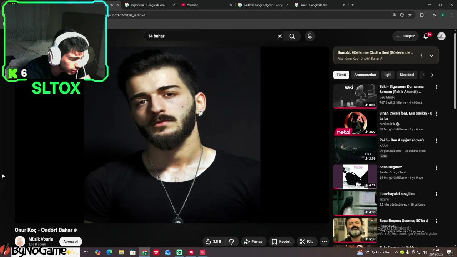Close the izmir Google tab
Viewport: 457px width, 257px height.
[x=344, y=5]
